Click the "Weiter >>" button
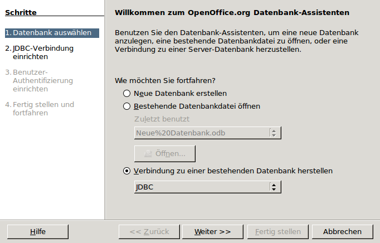 coord(212,231)
